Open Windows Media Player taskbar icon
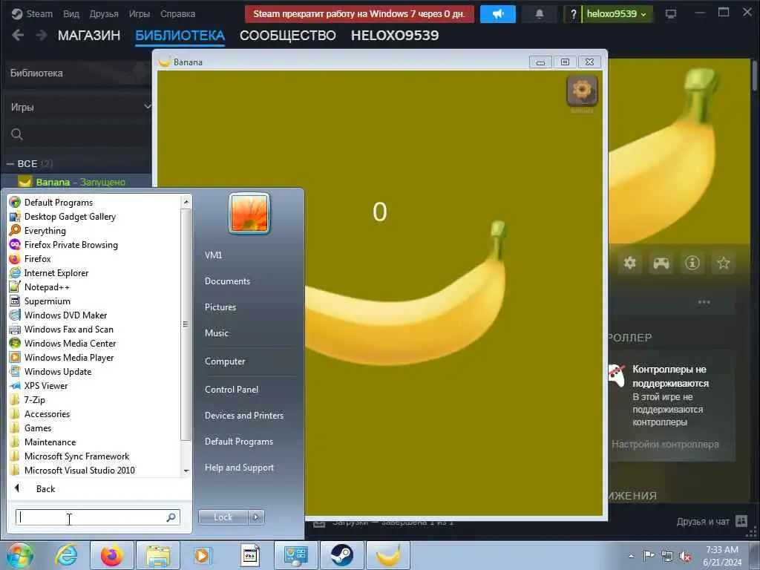The width and height of the screenshot is (760, 570). pyautogui.click(x=203, y=555)
